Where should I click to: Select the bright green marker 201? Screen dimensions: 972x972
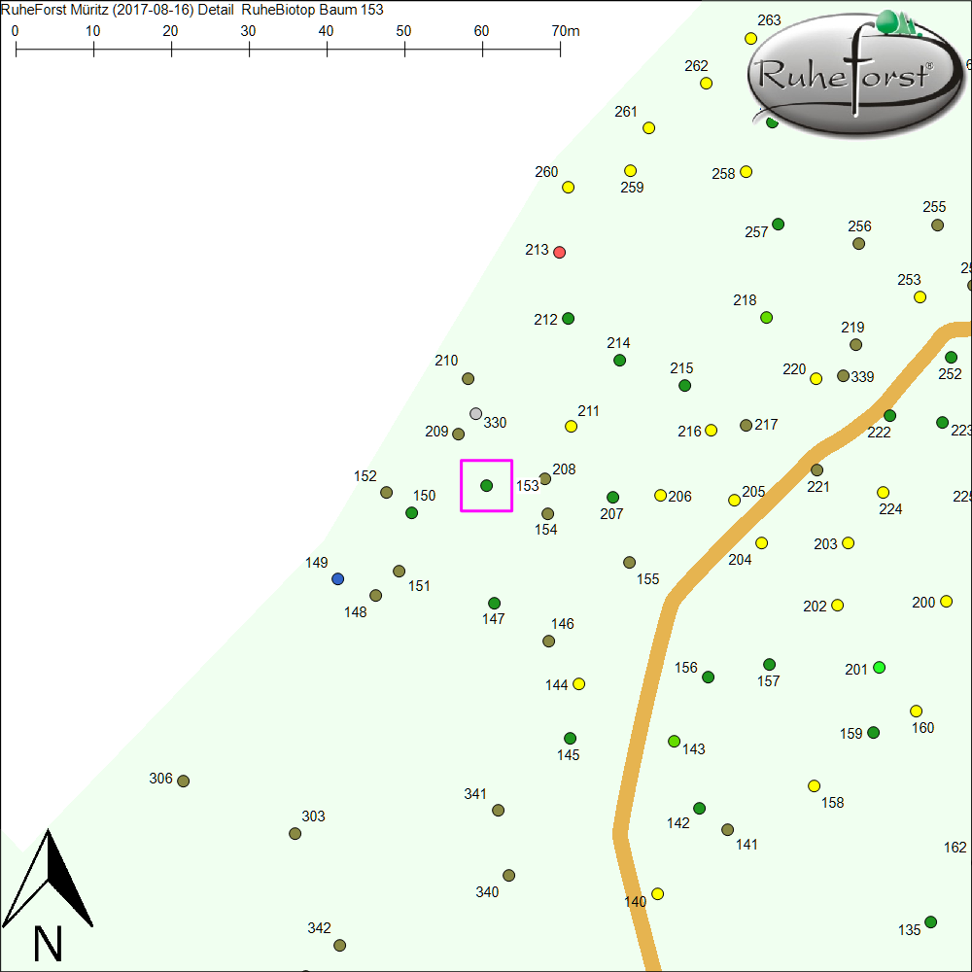(880, 668)
